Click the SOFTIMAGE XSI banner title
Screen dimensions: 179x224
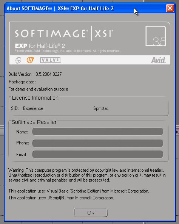coord(64,33)
